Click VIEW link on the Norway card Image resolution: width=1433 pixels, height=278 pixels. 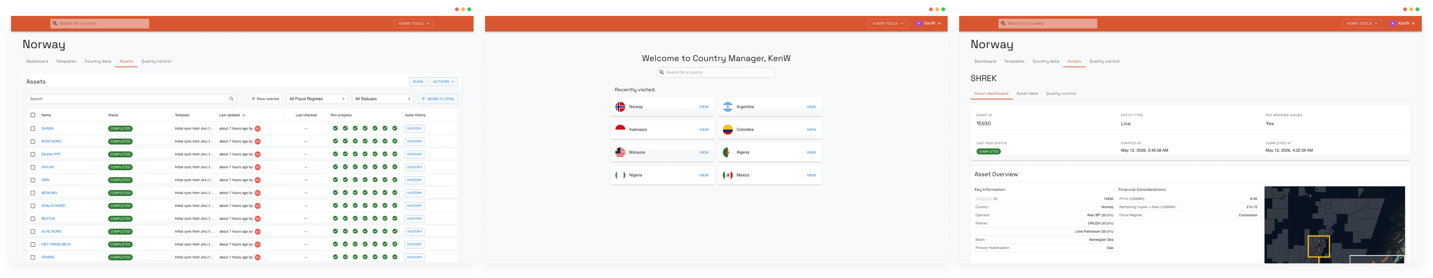(x=704, y=107)
